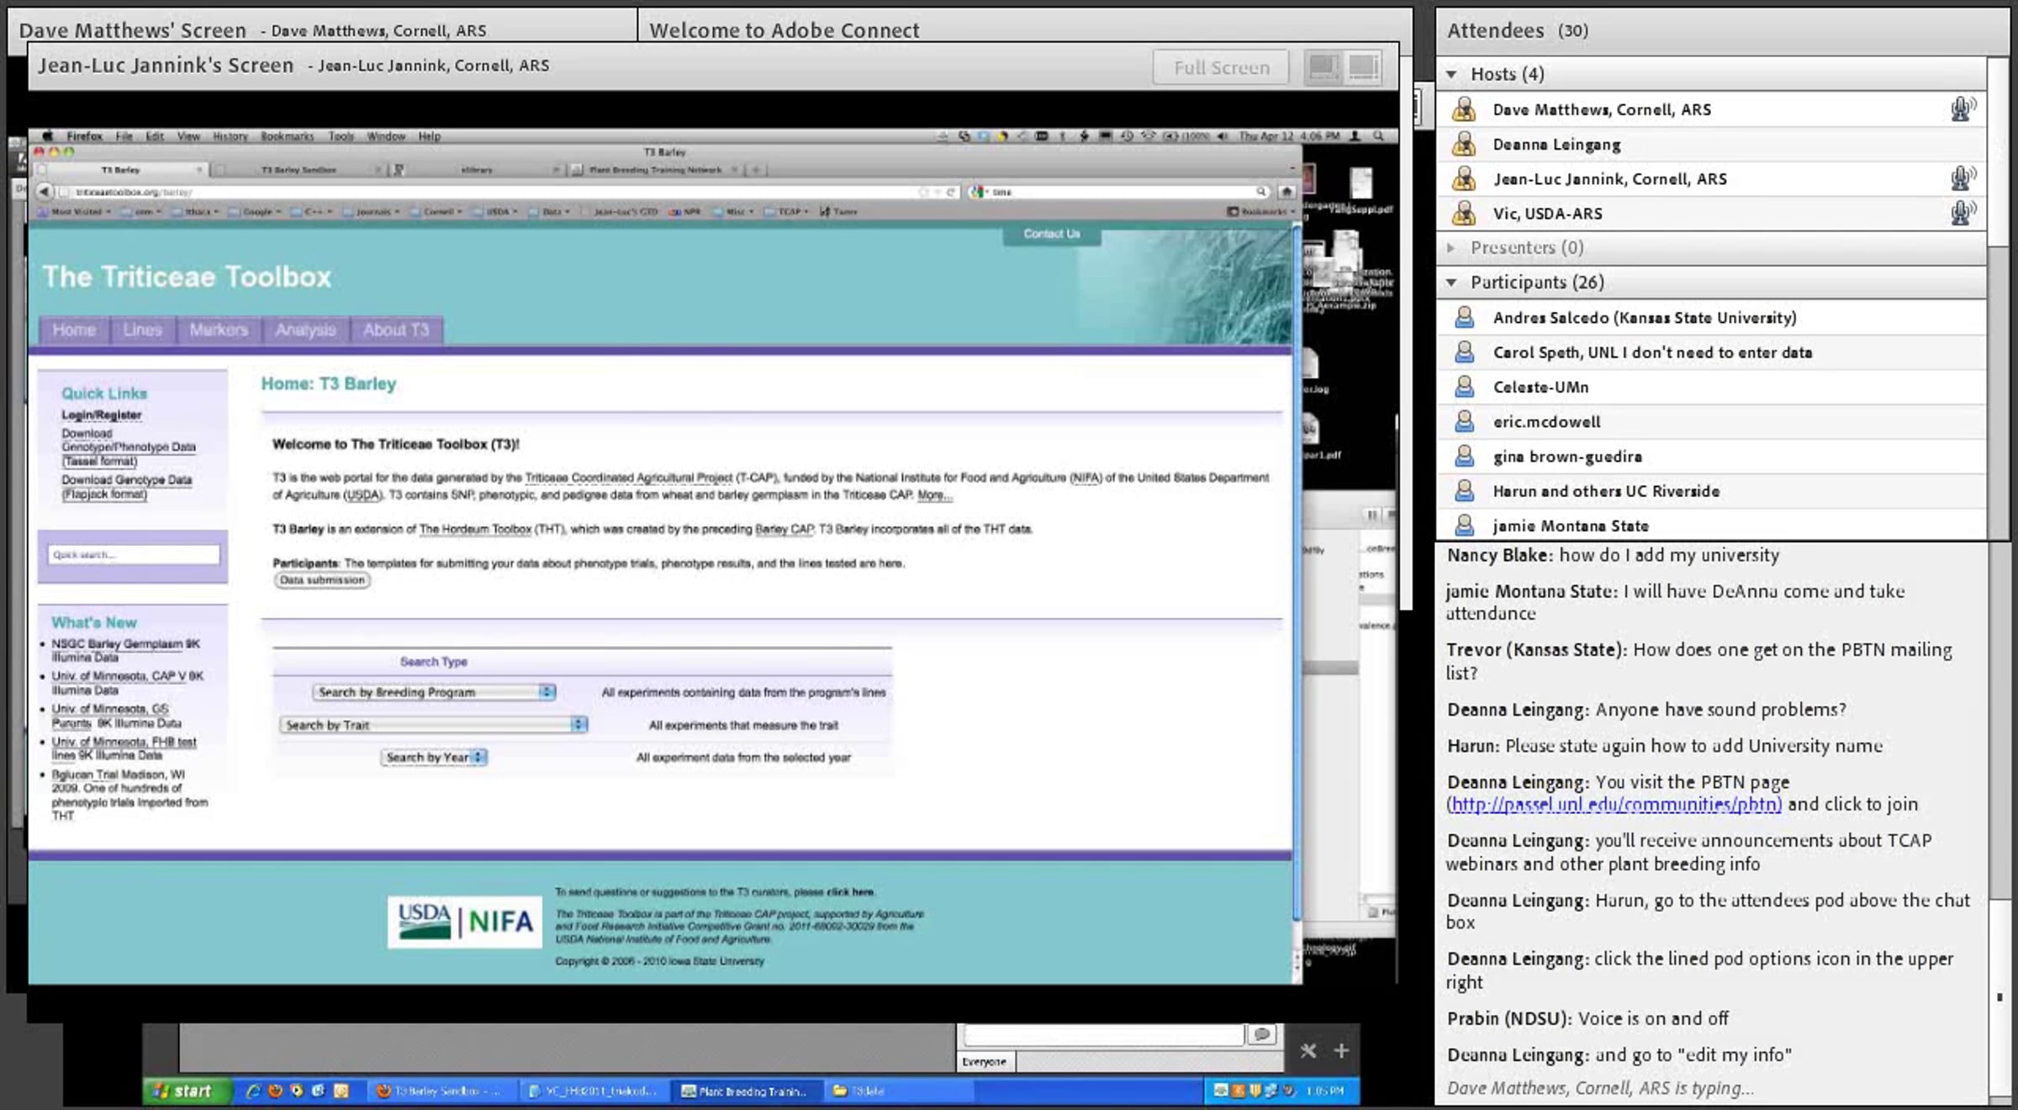The image size is (2018, 1110).
Task: Select the right view-layout toggle beside Full Screen
Action: pos(1363,67)
